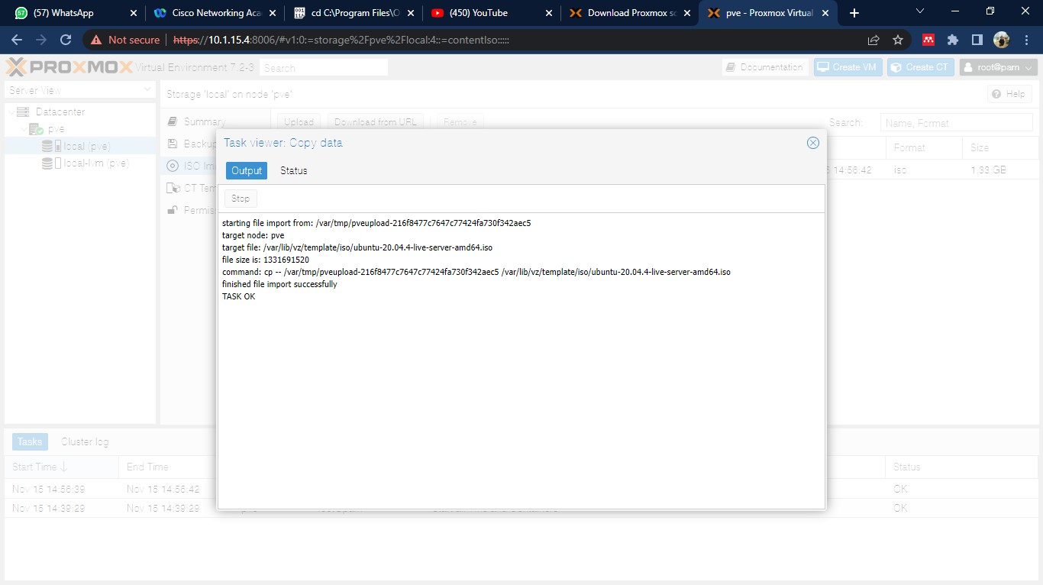Viewport: 1043px width, 585px height.
Task: Click the Backup icon in storage menu
Action: coord(173,144)
